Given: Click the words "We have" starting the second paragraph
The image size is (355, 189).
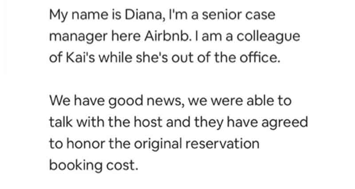Looking at the screenshot, I should pyautogui.click(x=77, y=101).
